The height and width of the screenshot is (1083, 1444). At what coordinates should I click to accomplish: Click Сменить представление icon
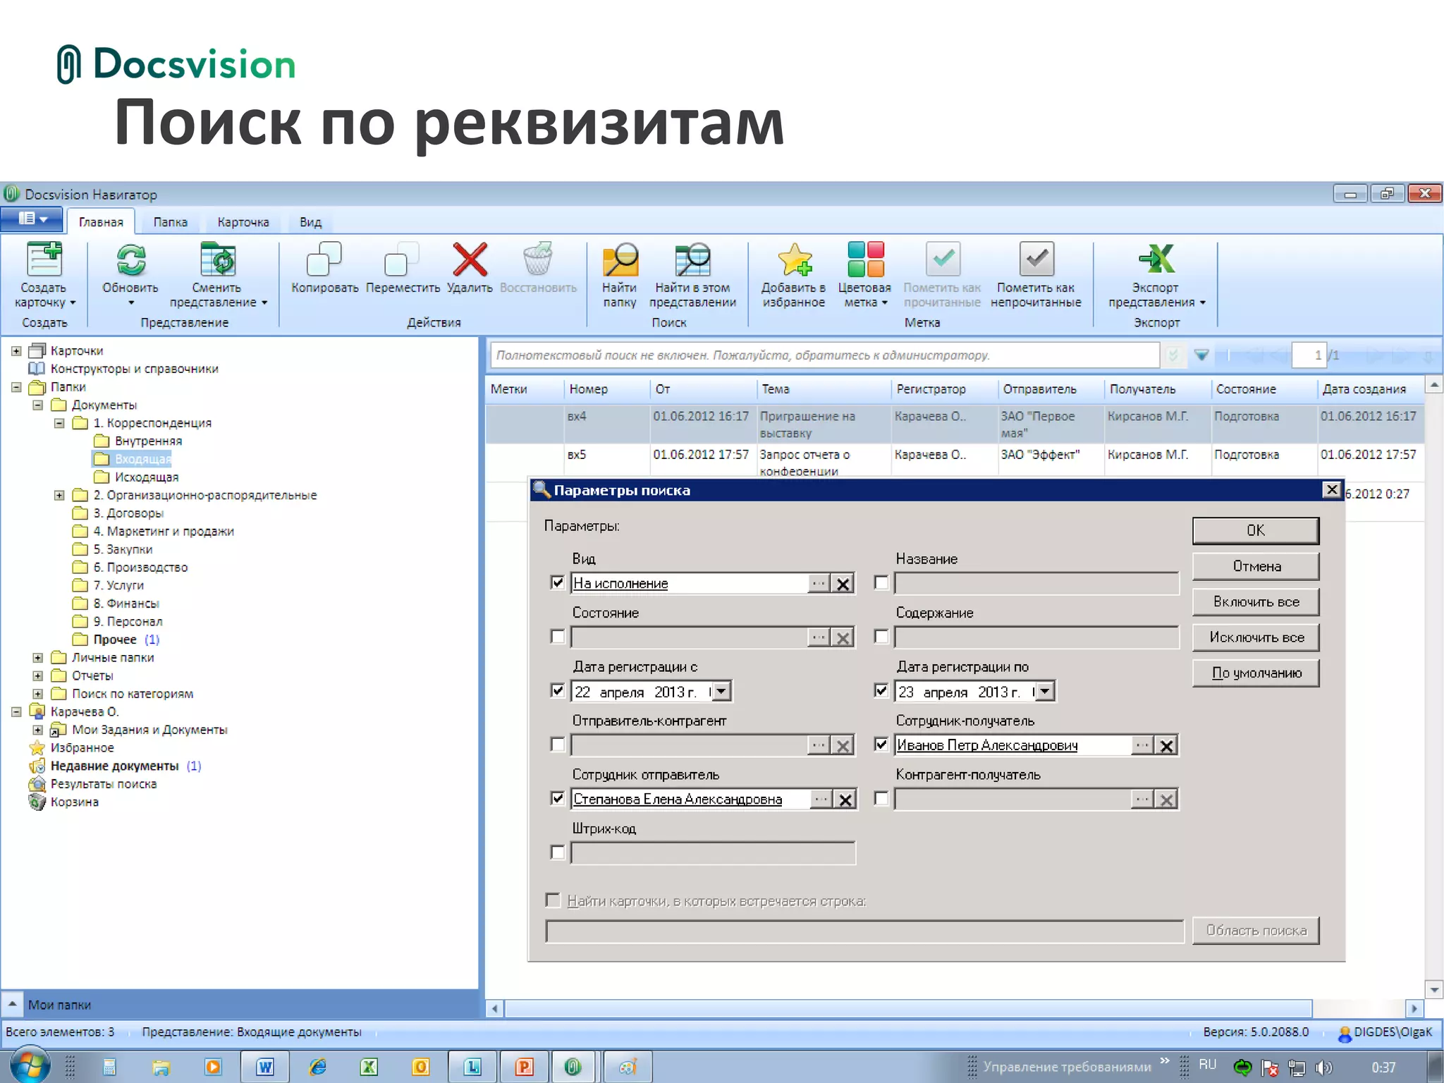coord(217,259)
